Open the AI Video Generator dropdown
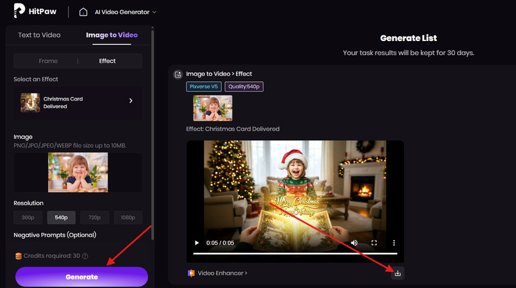The image size is (516, 288). (126, 12)
